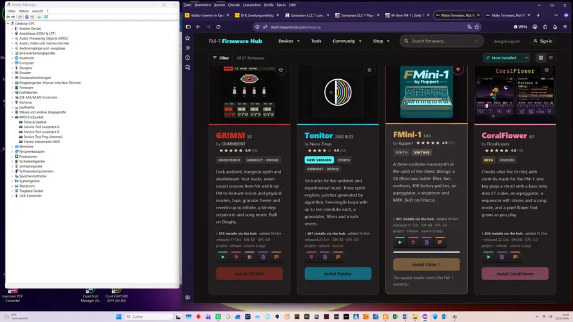Open the purple document icon on the GR!MM card
This screenshot has height=322, width=573.
click(x=263, y=257)
